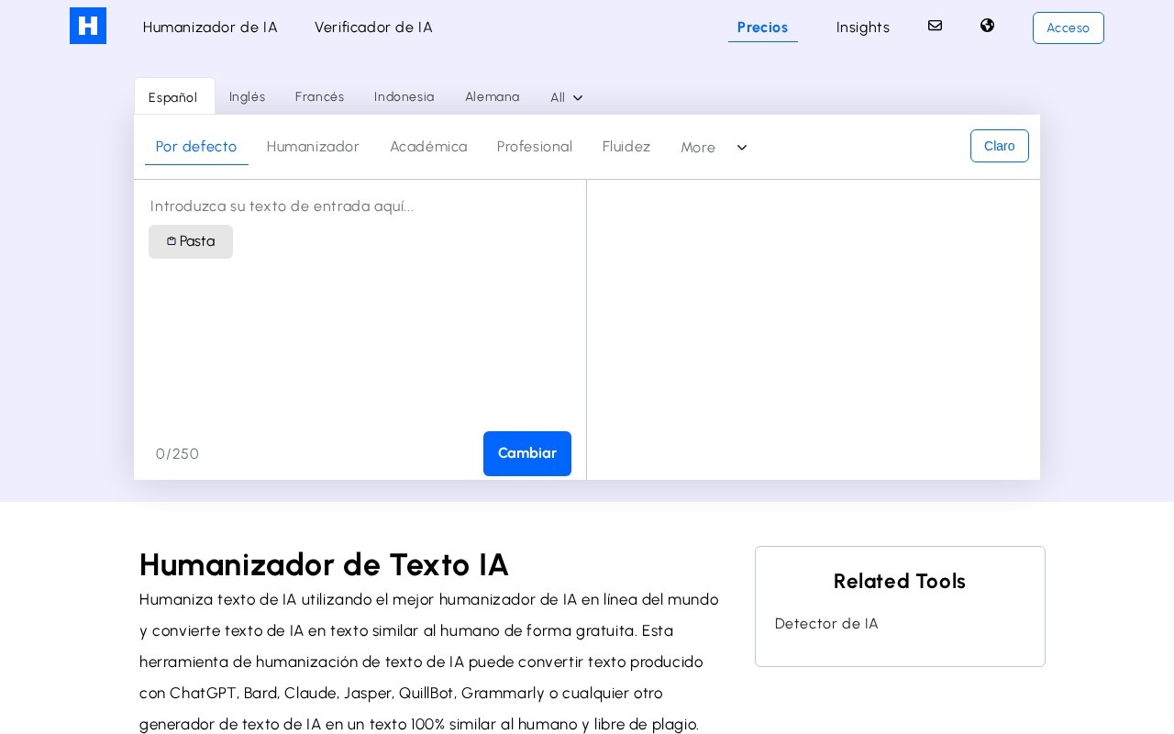1174x734 pixels.
Task: Open the Detector de IA related tool
Action: (826, 624)
